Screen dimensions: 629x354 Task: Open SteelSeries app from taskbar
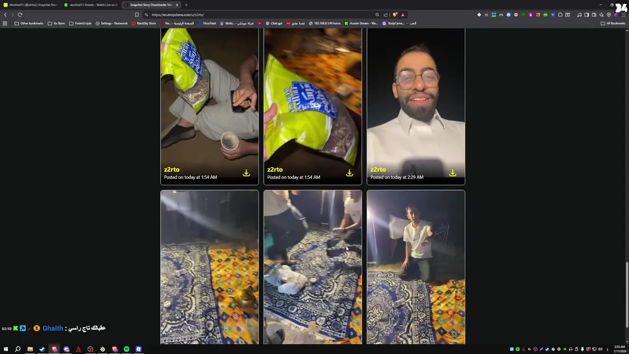[x=102, y=349]
